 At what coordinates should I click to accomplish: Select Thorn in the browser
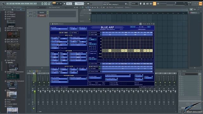click(8, 90)
